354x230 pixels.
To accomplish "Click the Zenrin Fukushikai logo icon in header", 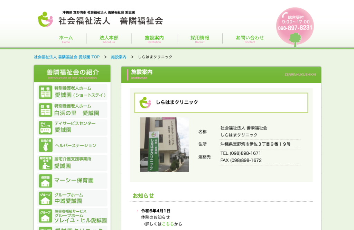I will [x=45, y=19].
